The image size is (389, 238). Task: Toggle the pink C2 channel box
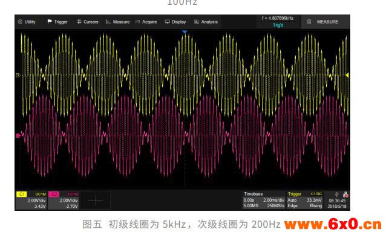pos(64,201)
